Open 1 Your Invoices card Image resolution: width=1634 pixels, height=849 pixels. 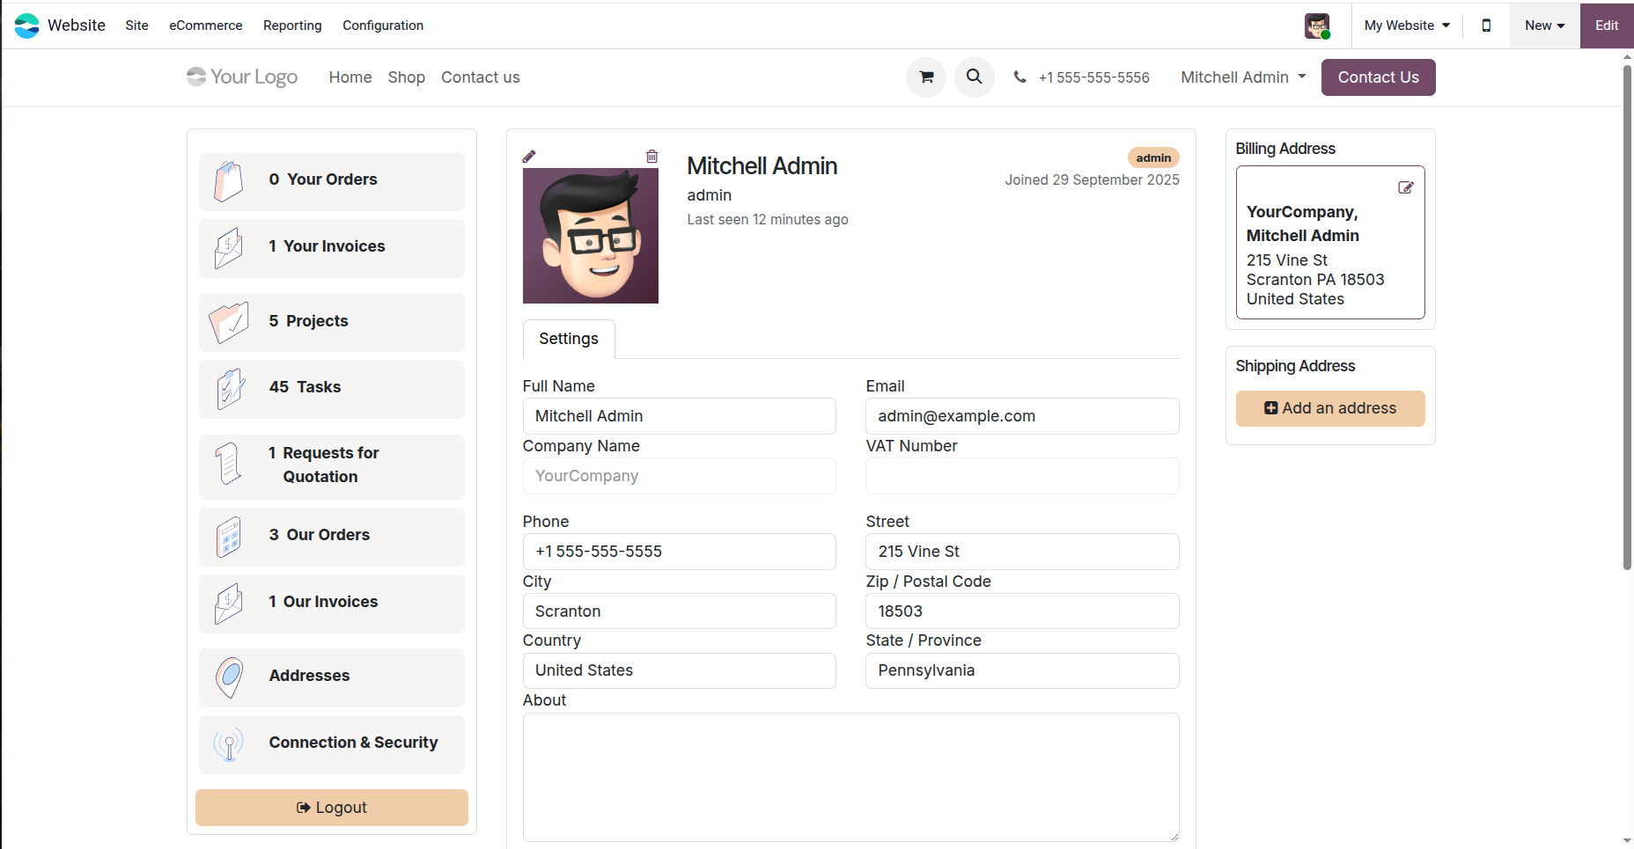click(332, 248)
